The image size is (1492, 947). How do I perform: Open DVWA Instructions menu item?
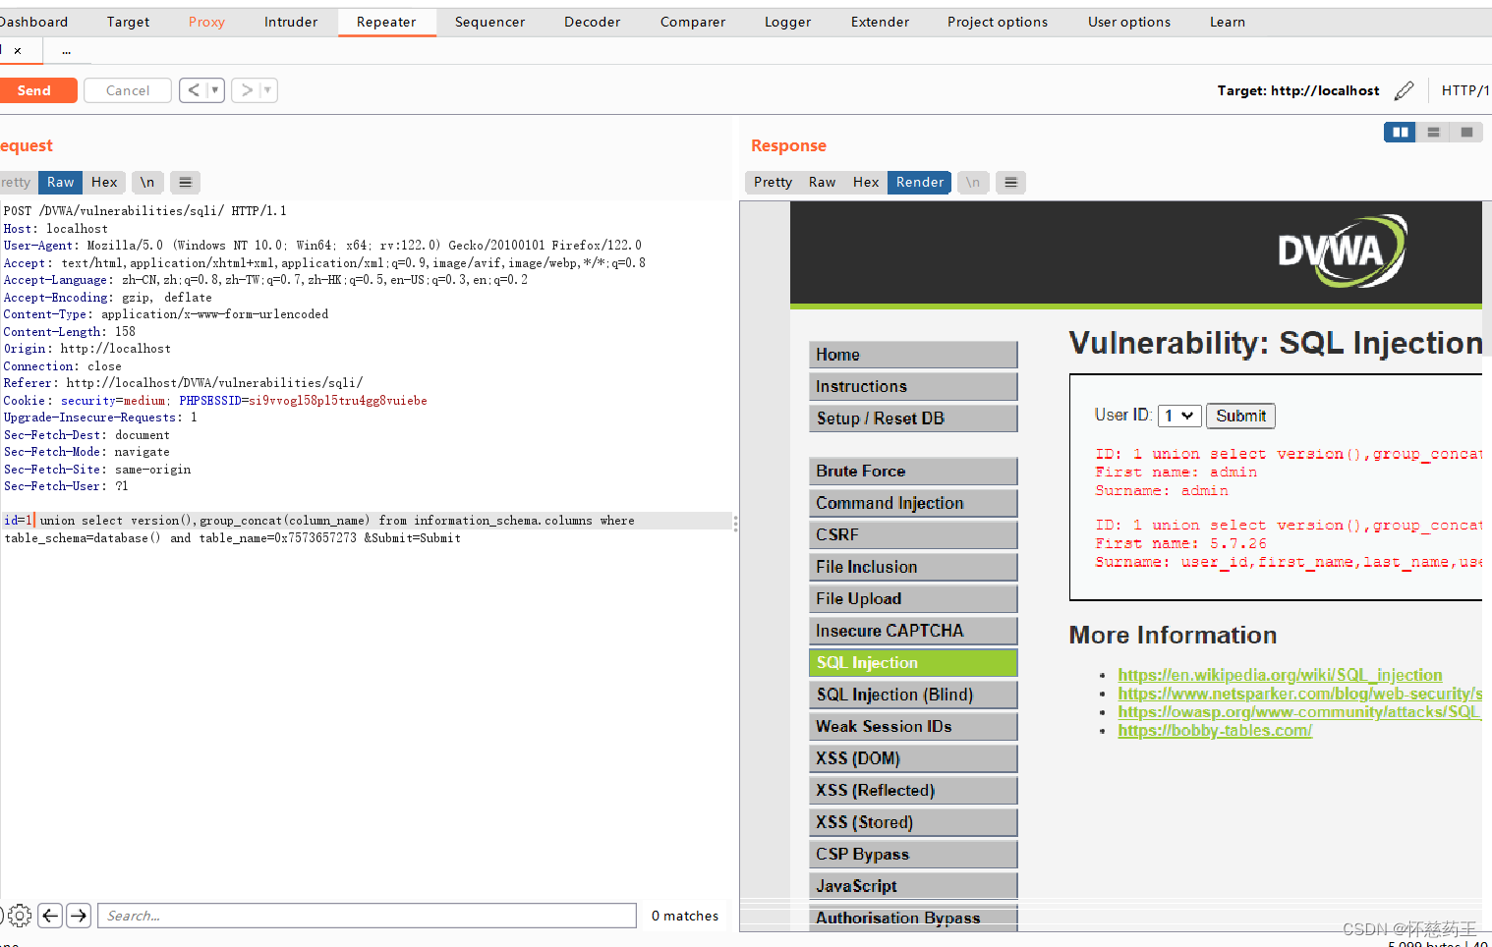tap(913, 386)
